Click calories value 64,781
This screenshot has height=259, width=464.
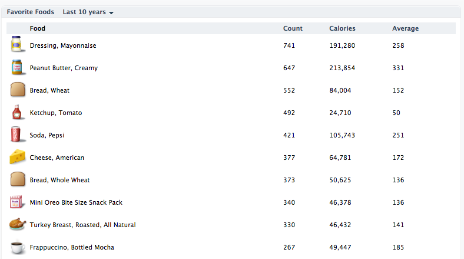[340, 158]
